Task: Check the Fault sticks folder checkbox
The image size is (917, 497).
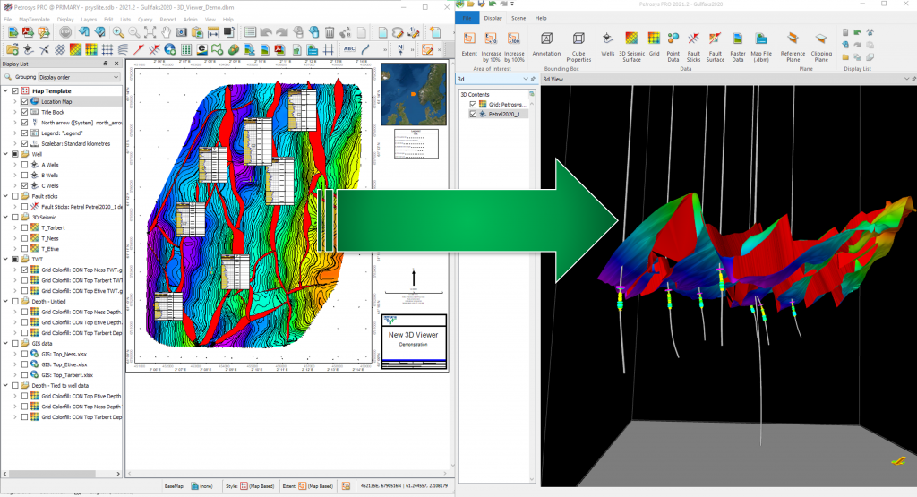Action: pos(15,196)
